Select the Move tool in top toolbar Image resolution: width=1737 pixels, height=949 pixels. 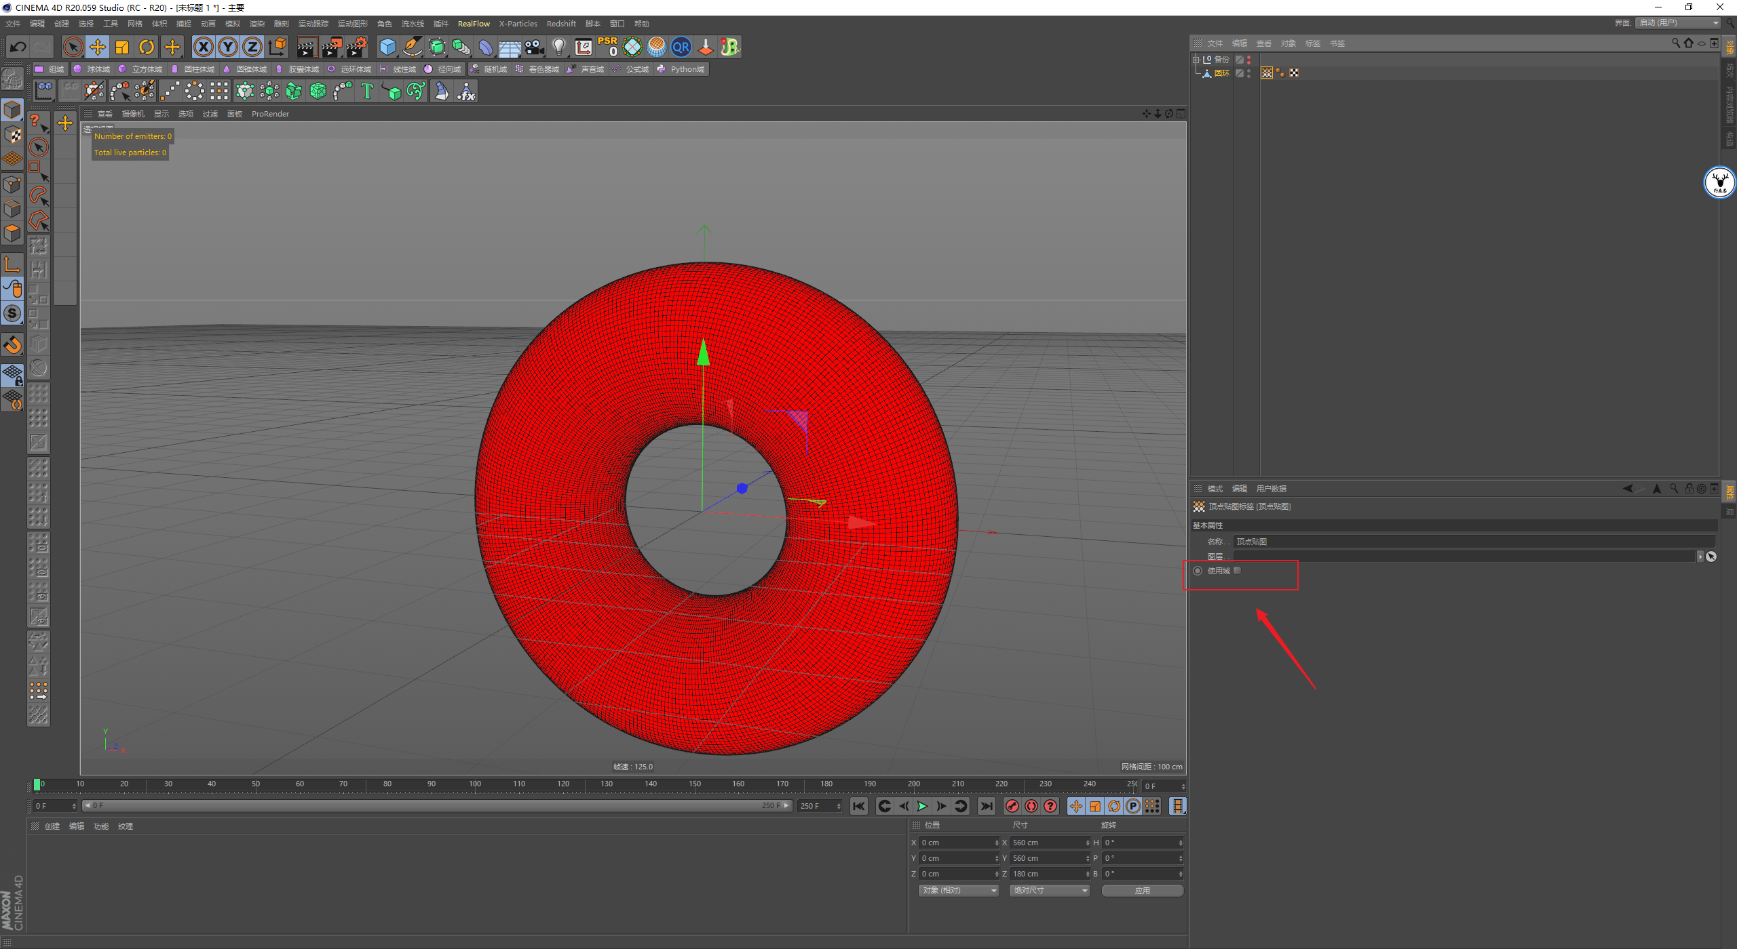(98, 47)
